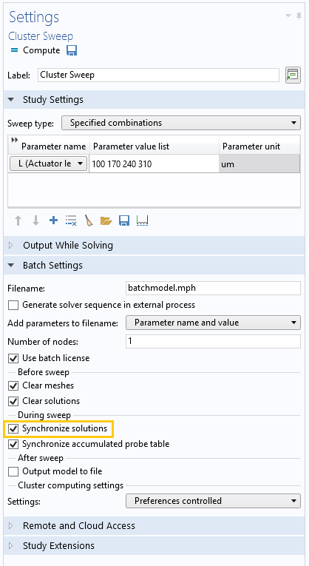This screenshot has width=309, height=566.
Task: Click the Move Down arrow icon
Action: click(x=35, y=220)
